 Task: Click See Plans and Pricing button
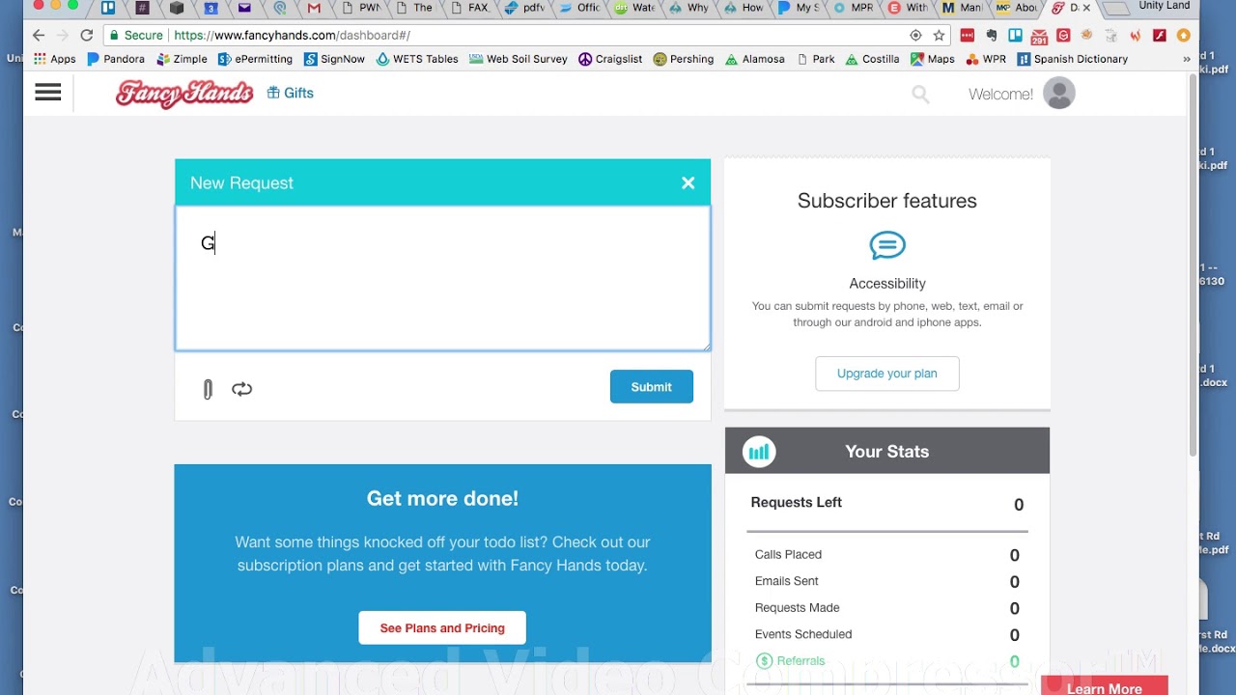tap(442, 627)
